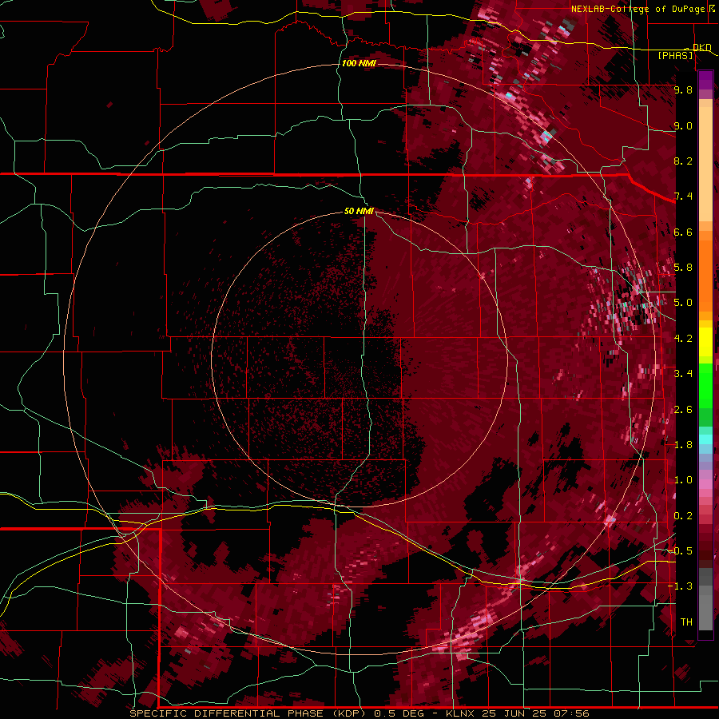Click the 100 NMI range ring label

tap(359, 63)
